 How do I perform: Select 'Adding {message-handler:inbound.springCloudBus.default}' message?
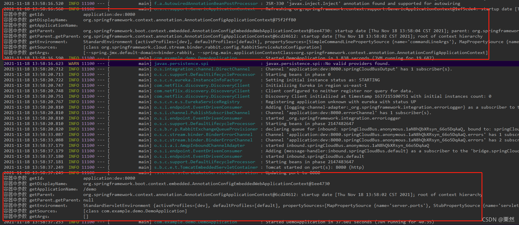[x=392, y=151]
